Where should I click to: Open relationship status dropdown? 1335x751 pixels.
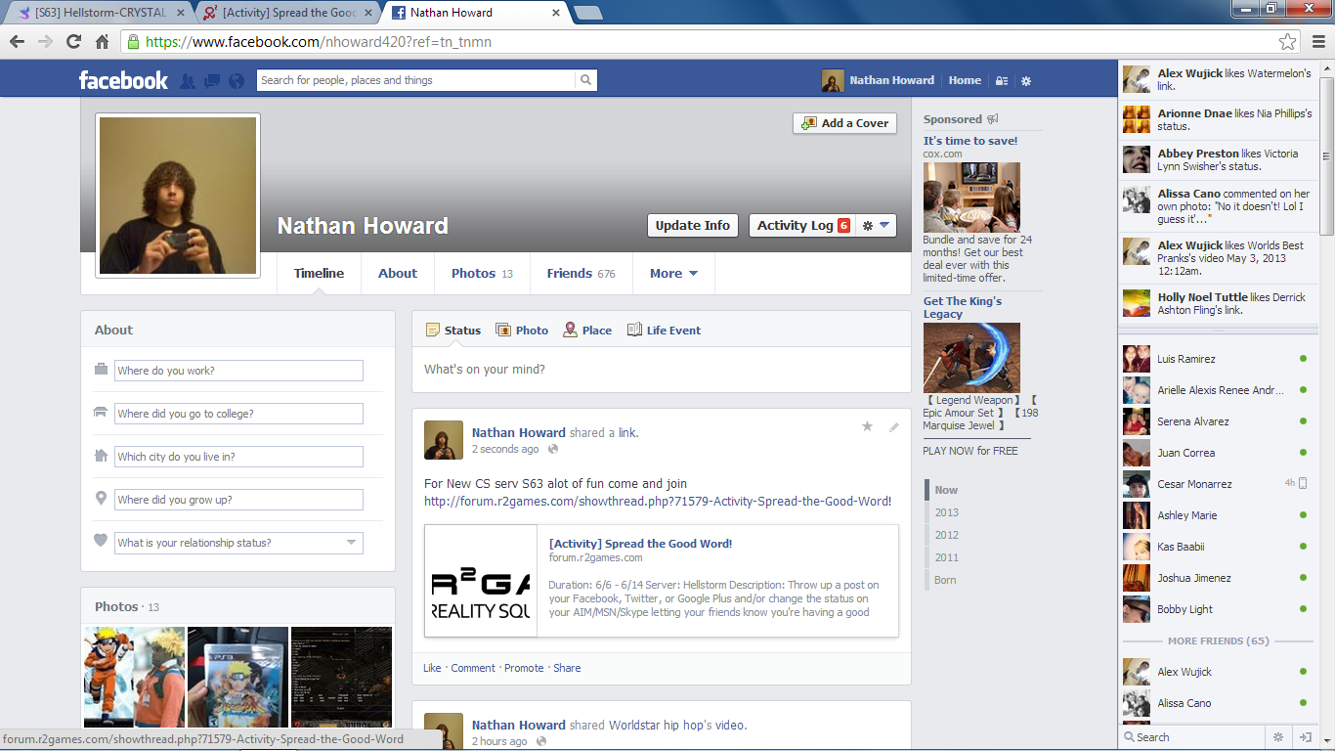[x=351, y=543]
